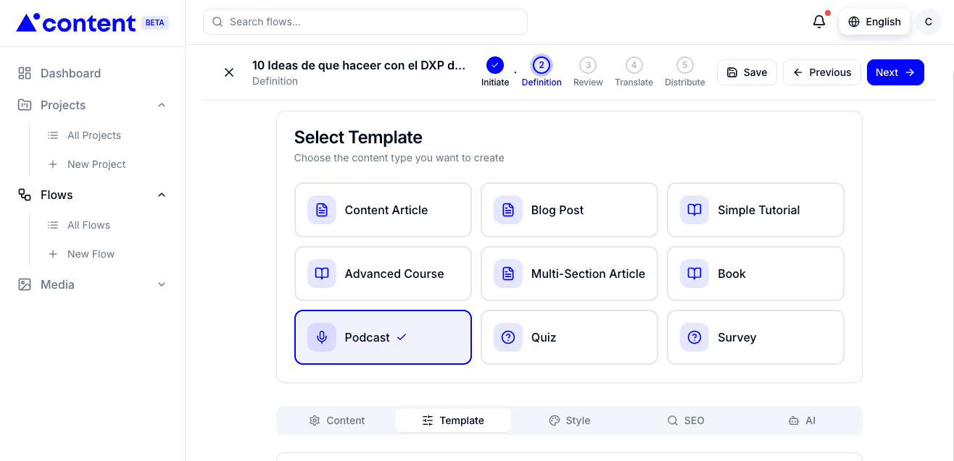The width and height of the screenshot is (954, 461).
Task: Select the Blog Post template
Action: [x=569, y=209]
